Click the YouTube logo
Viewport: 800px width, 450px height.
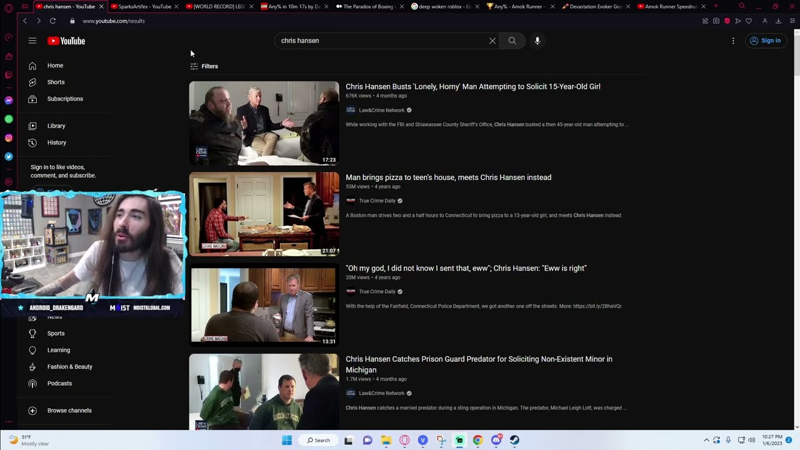pyautogui.click(x=66, y=41)
